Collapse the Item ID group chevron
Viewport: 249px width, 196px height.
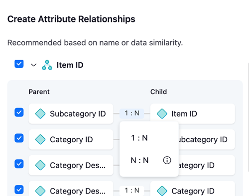(33, 65)
